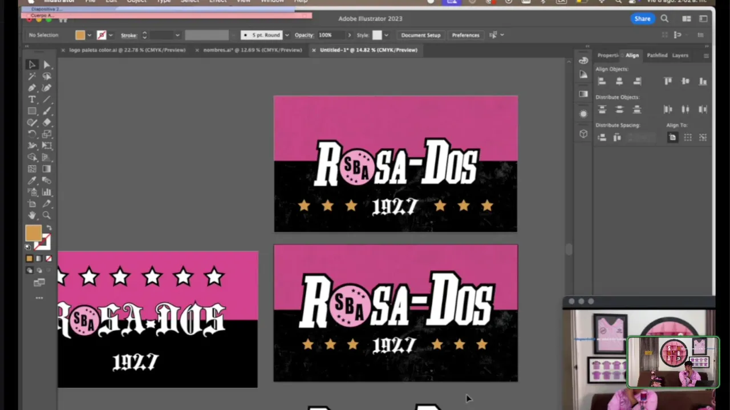
Task: Select the Rotate tool
Action: (32, 134)
